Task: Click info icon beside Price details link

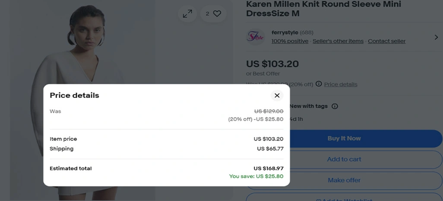Action: coord(319,84)
